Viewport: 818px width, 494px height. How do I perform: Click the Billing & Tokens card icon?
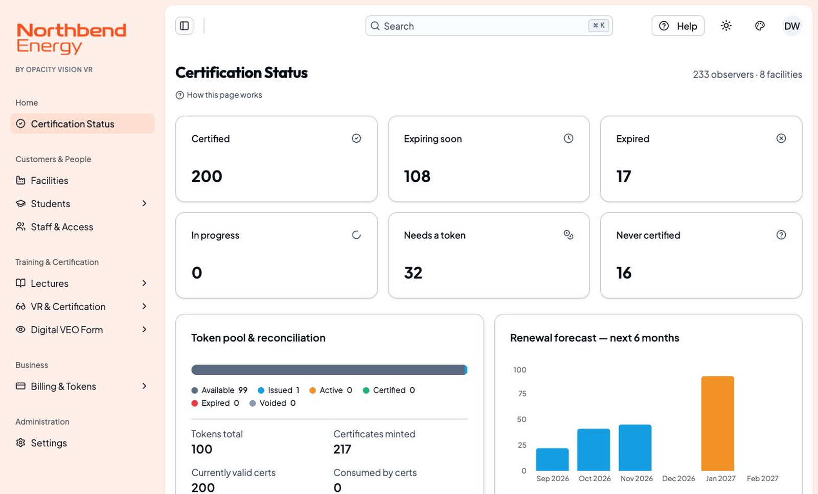click(x=20, y=386)
